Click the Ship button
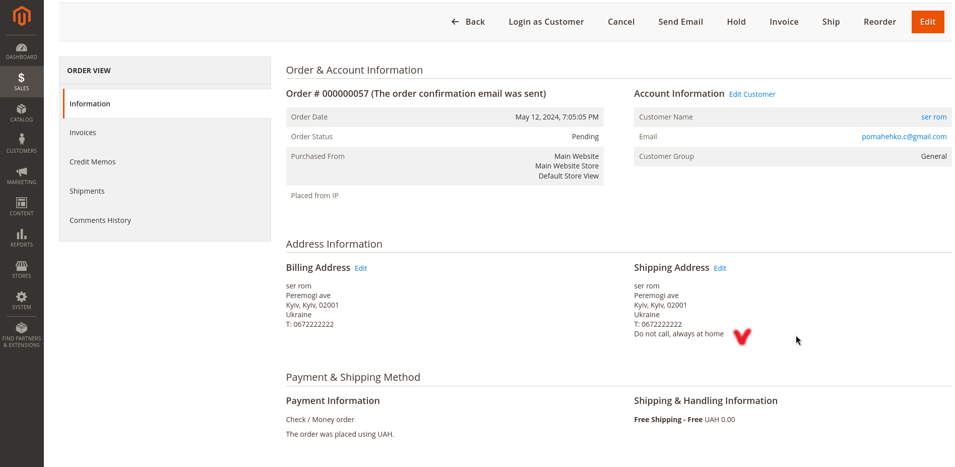The height and width of the screenshot is (467, 955). pyautogui.click(x=831, y=22)
